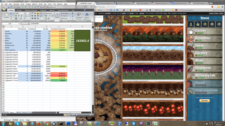Toggle italic formatting in Excel ribbon
This screenshot has width=225, height=126.
[19, 16]
